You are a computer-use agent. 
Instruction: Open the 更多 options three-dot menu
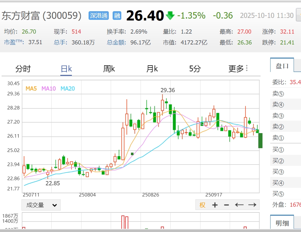tap(247, 68)
